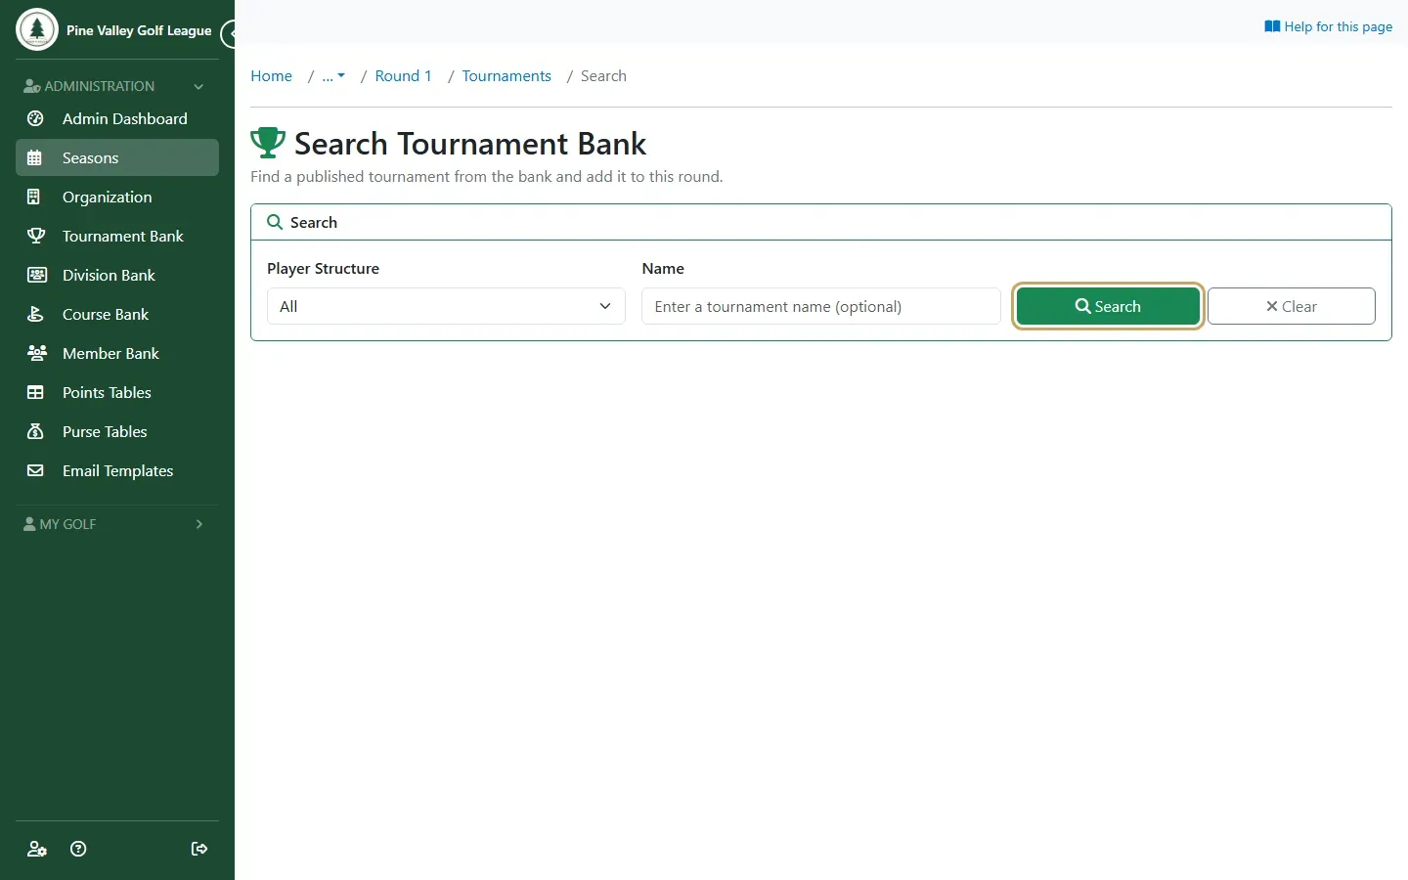Click the Admin Dashboard gauge icon
Image resolution: width=1408 pixels, height=880 pixels.
pos(35,118)
